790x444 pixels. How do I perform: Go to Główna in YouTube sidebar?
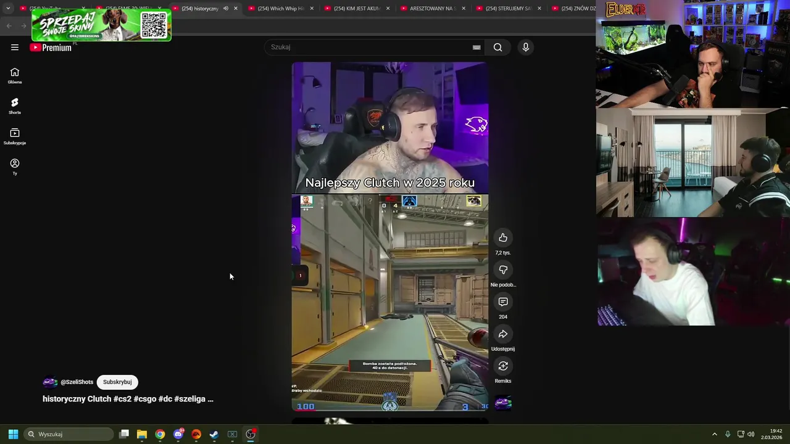[x=15, y=76]
